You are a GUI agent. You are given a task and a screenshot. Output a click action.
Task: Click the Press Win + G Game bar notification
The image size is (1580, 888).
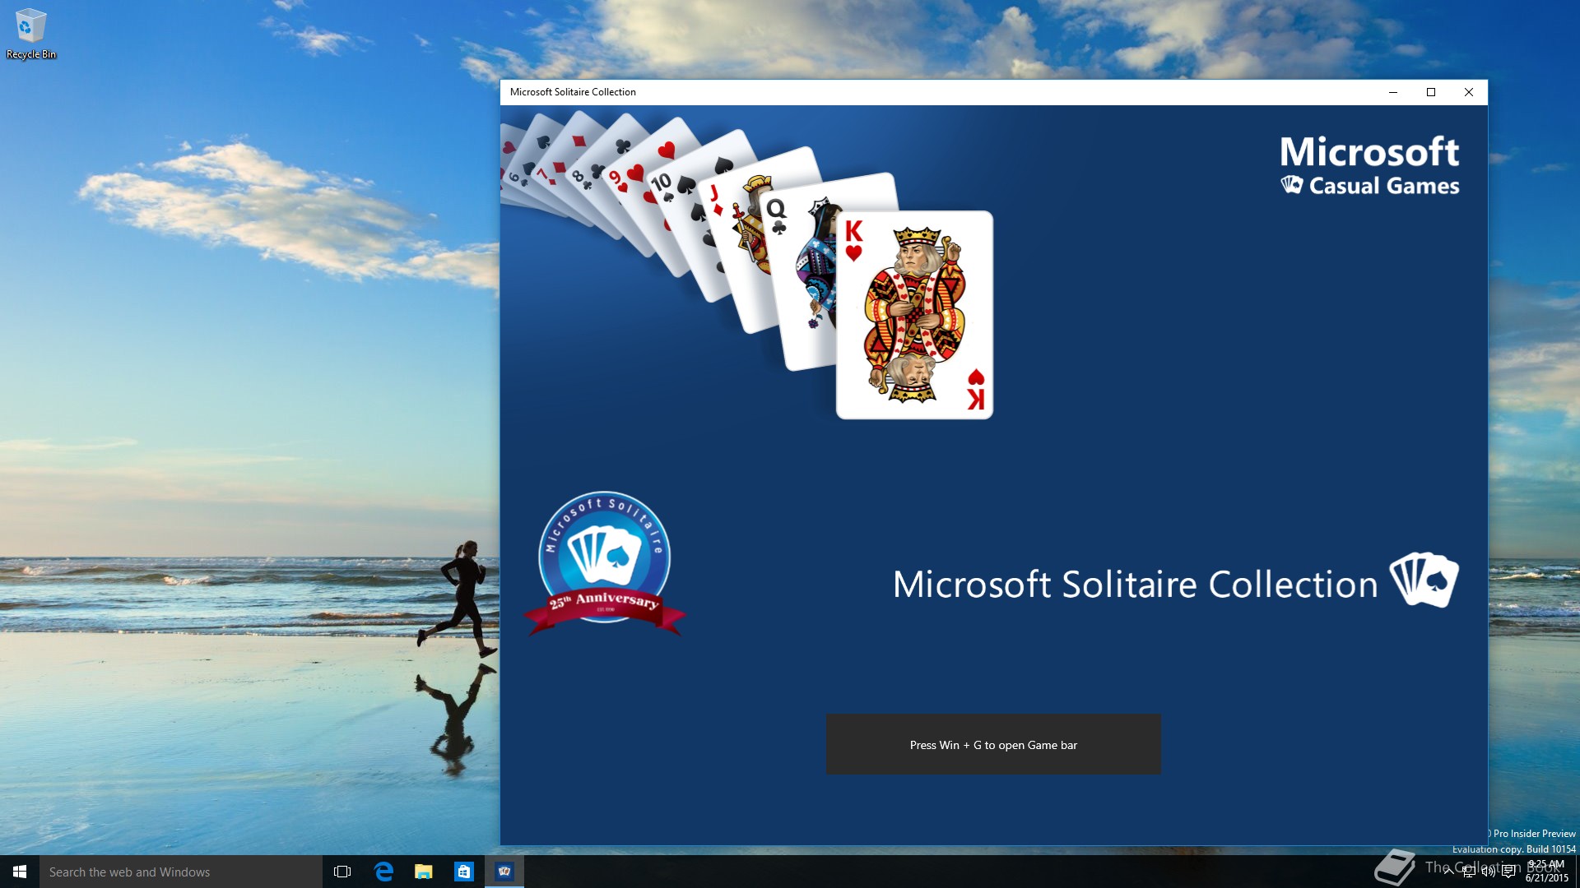[x=993, y=744]
